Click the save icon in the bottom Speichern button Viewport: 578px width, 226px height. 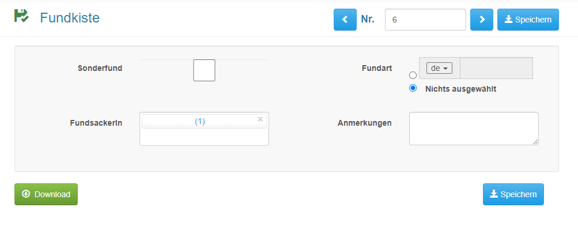point(494,194)
